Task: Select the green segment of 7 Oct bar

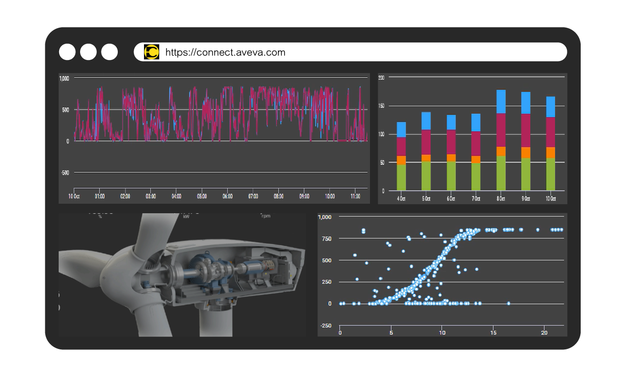Action: [x=476, y=177]
